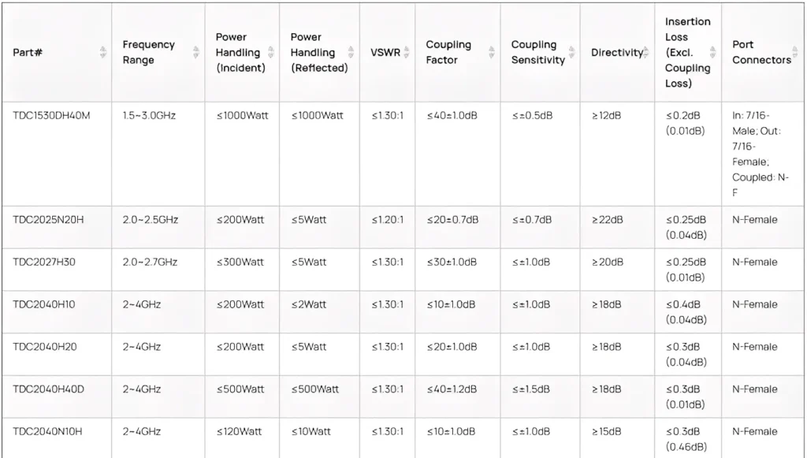The width and height of the screenshot is (807, 458).
Task: Sort by Port Connectors arrows
Action: pos(796,52)
